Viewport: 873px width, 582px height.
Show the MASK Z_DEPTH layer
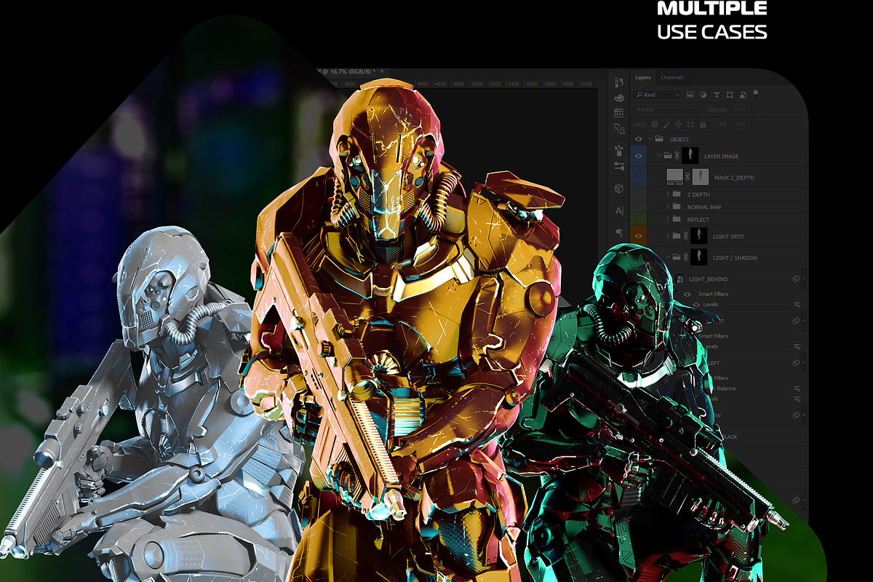click(x=639, y=177)
